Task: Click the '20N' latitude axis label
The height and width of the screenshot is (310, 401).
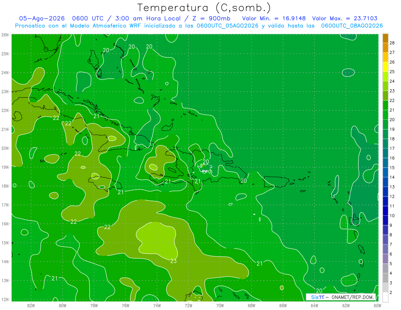Action: pos(5,148)
